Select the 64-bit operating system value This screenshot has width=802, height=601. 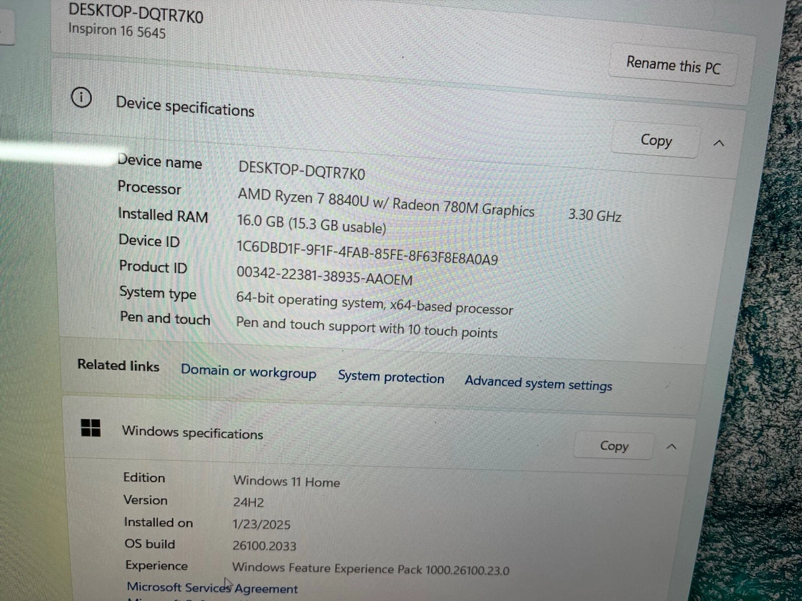point(374,303)
